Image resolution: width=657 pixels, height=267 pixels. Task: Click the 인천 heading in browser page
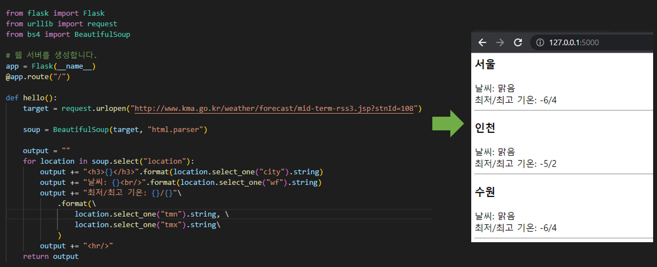tap(485, 128)
